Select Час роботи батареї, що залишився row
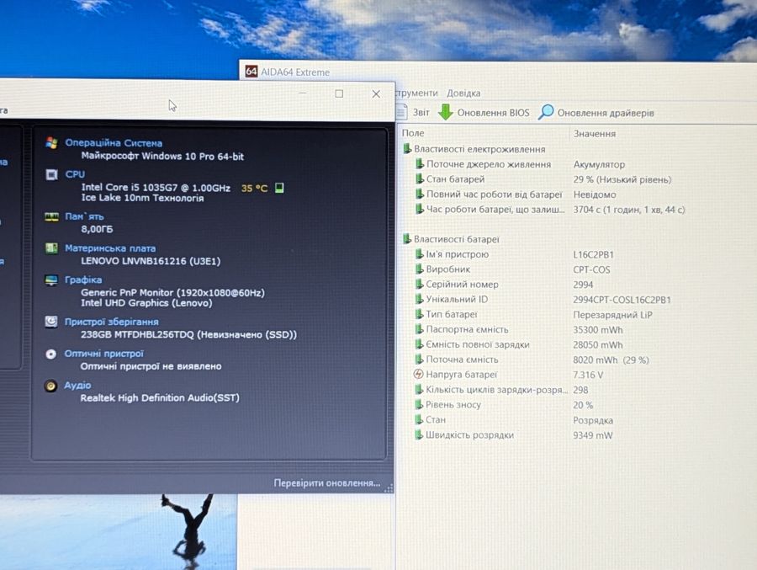The image size is (757, 570). tap(550, 210)
